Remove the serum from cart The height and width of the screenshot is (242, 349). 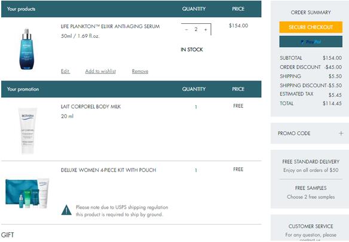click(x=140, y=71)
